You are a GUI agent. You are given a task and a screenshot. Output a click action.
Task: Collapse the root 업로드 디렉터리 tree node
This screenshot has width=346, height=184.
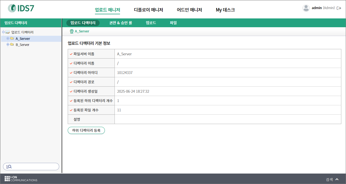[x=3, y=32]
